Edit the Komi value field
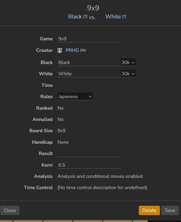 [89, 165]
